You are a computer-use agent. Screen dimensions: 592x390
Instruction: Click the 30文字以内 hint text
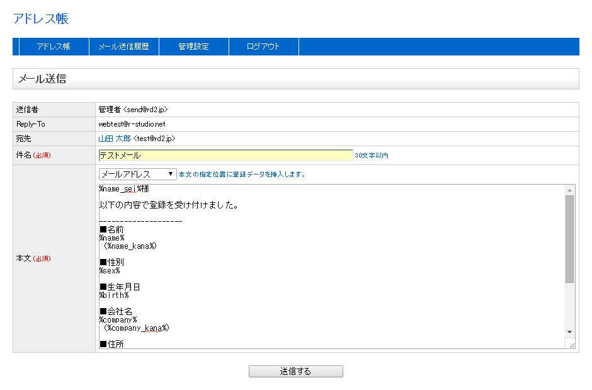[x=372, y=155]
